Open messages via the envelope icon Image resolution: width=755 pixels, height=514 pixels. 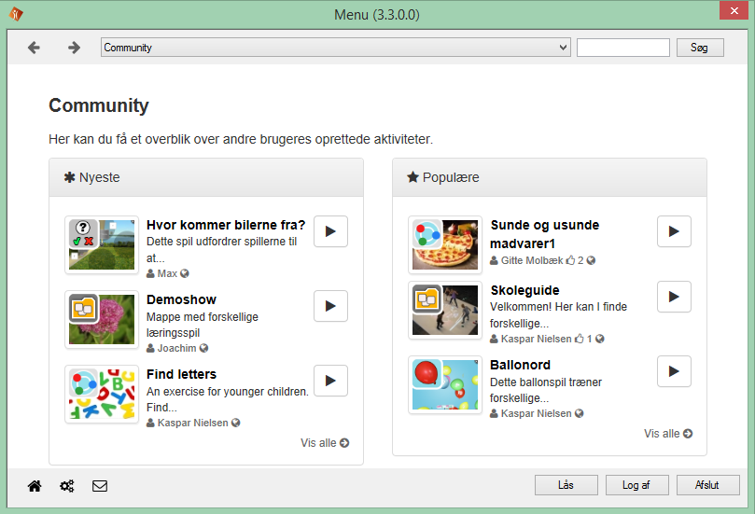click(100, 486)
